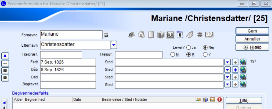Click the Død date field
Image resolution: width=272 pixels, height=109 pixels.
tap(68, 78)
